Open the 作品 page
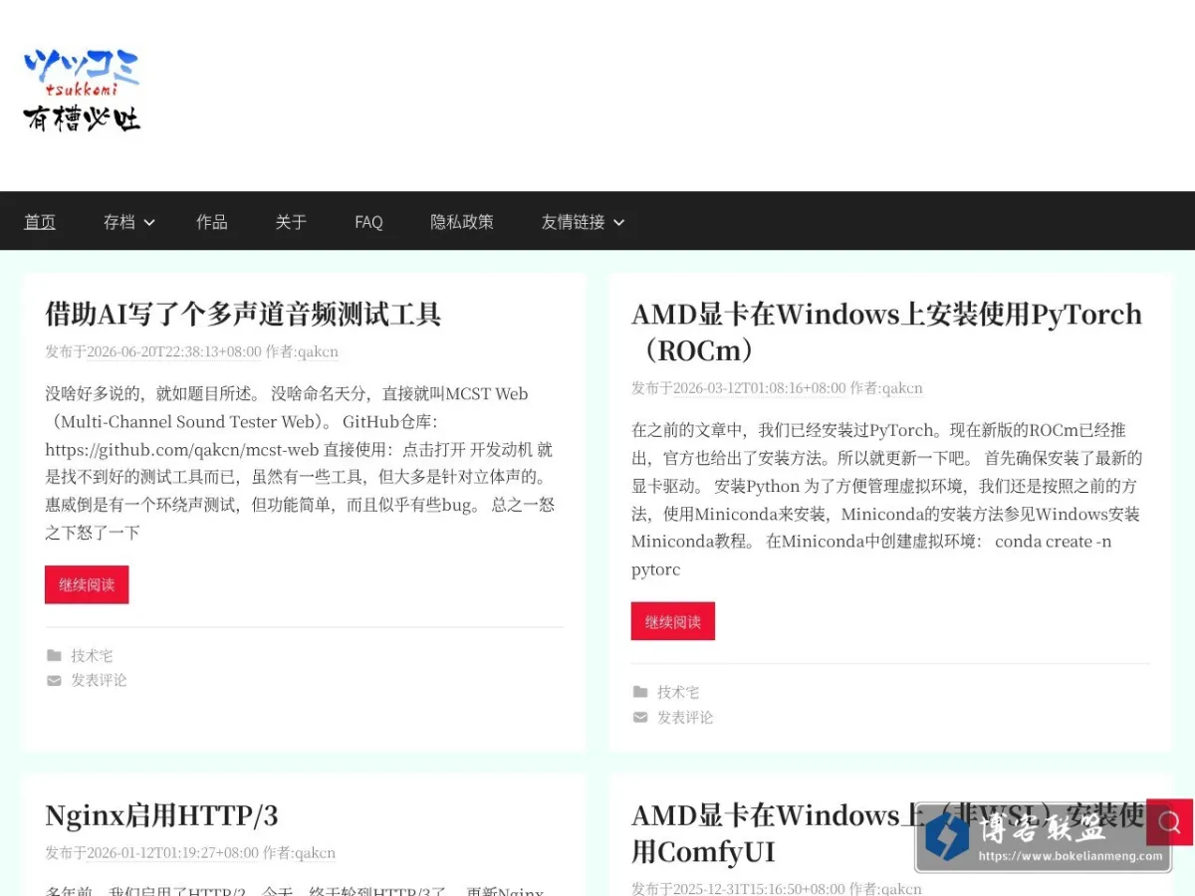This screenshot has width=1195, height=896. tap(212, 222)
